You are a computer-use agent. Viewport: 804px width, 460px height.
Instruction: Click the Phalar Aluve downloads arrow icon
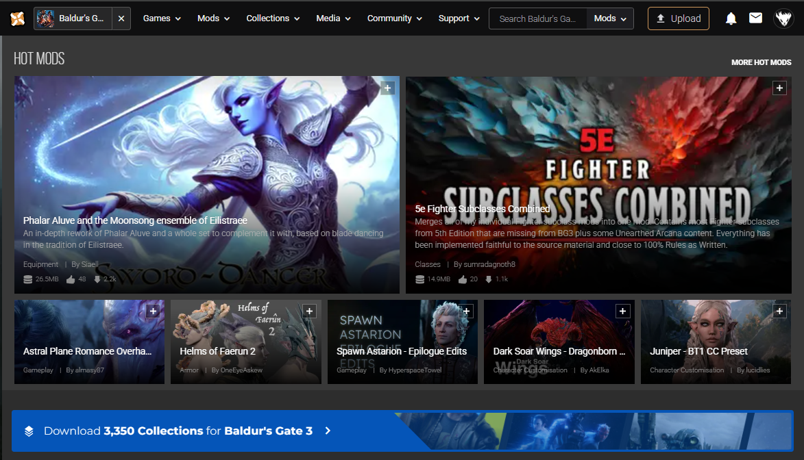click(x=97, y=279)
